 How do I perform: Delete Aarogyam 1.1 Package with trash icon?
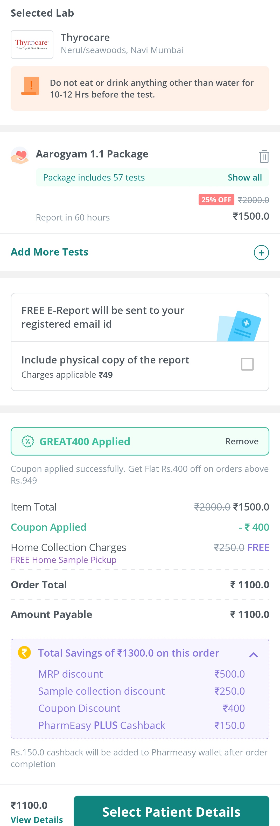pos(264,156)
